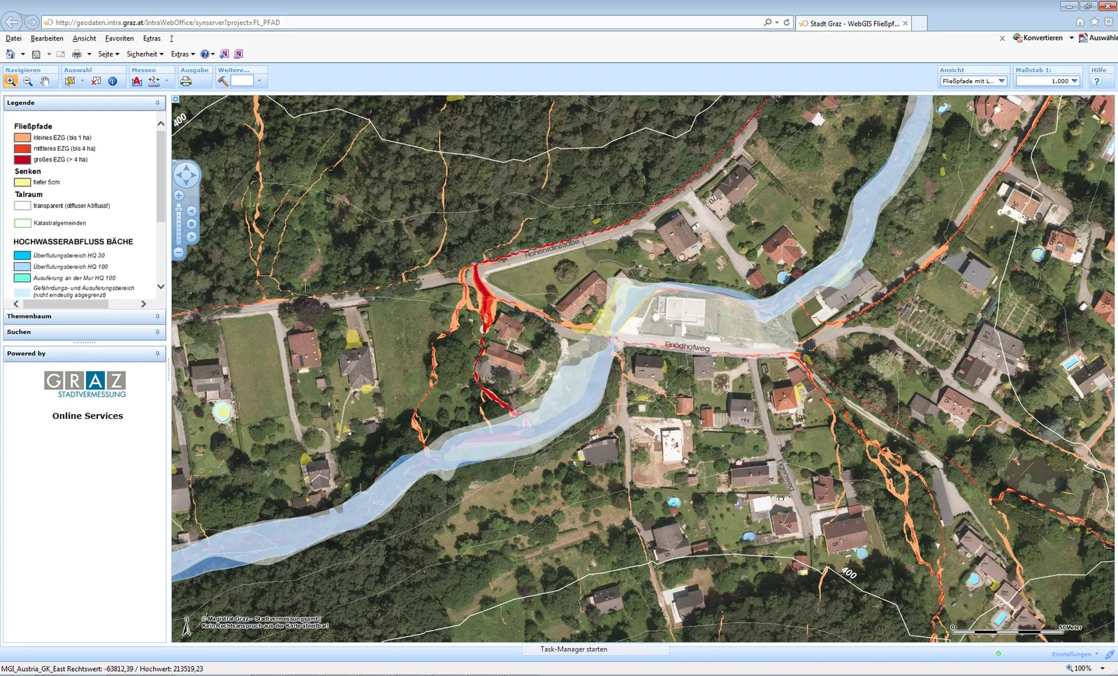The height and width of the screenshot is (676, 1118).
Task: Open WebGIS help question mark
Action: (x=1097, y=81)
